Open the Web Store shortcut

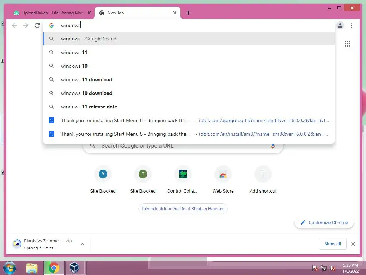[223, 179]
